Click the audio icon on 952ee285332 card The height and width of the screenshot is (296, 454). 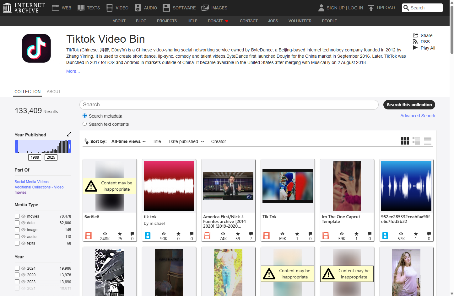click(385, 235)
